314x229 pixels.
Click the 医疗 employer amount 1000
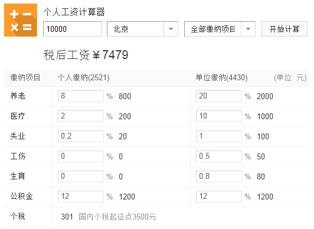[x=265, y=116]
